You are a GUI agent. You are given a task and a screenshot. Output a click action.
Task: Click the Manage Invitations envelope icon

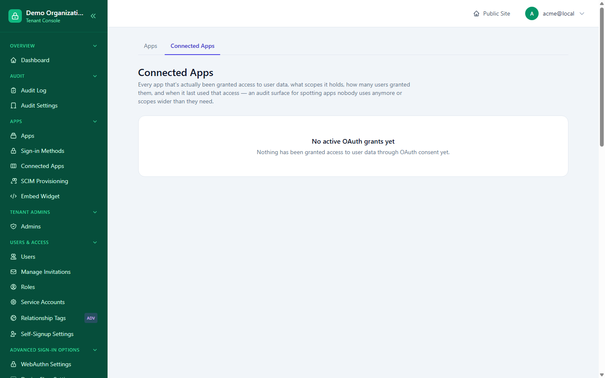tap(13, 272)
